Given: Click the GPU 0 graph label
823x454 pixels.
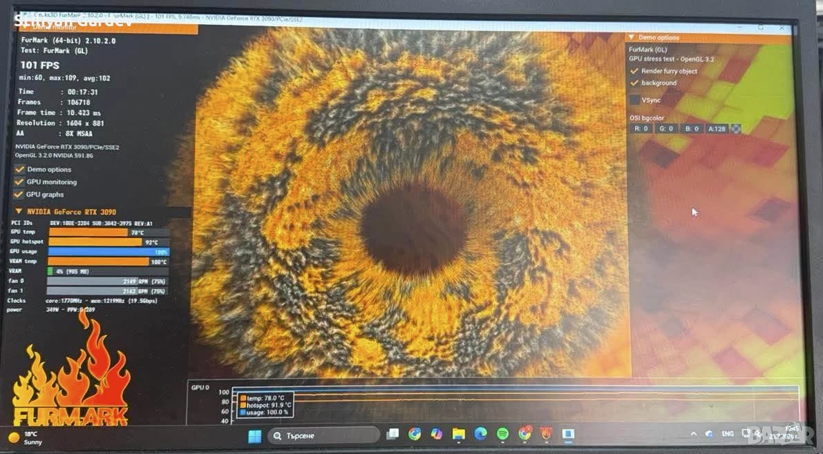Looking at the screenshot, I should point(200,388).
